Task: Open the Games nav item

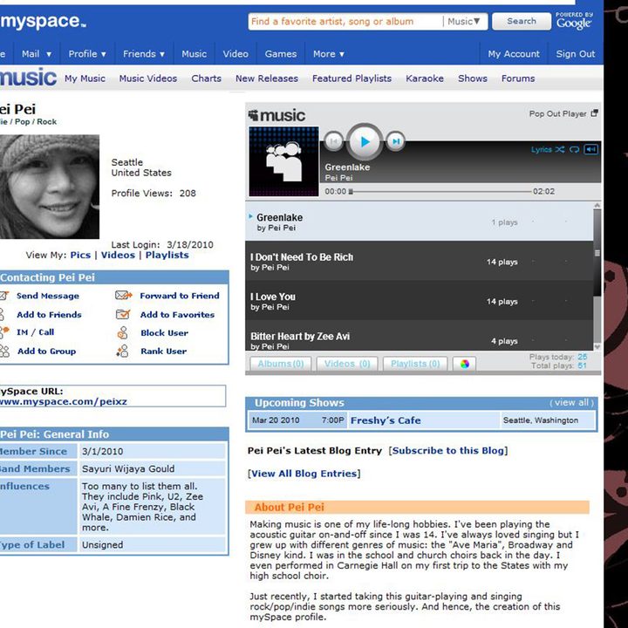Action: (x=281, y=54)
